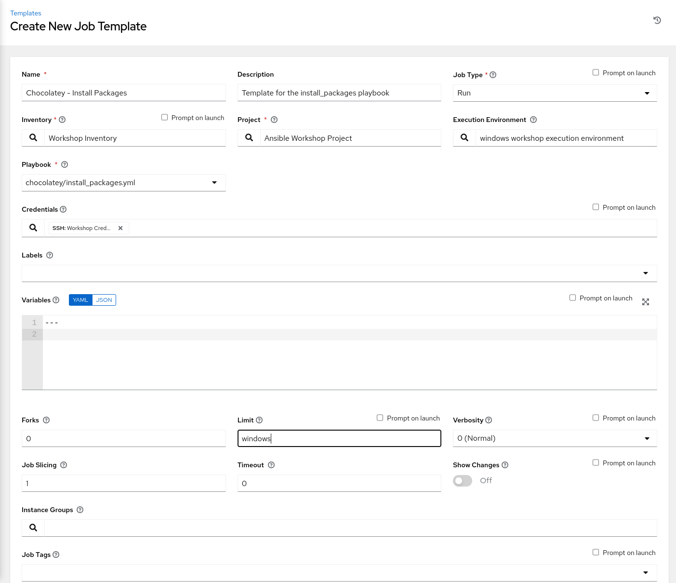Viewport: 676px width, 583px height.
Task: Enable Prompt on launch for Job Type
Action: click(x=596, y=72)
